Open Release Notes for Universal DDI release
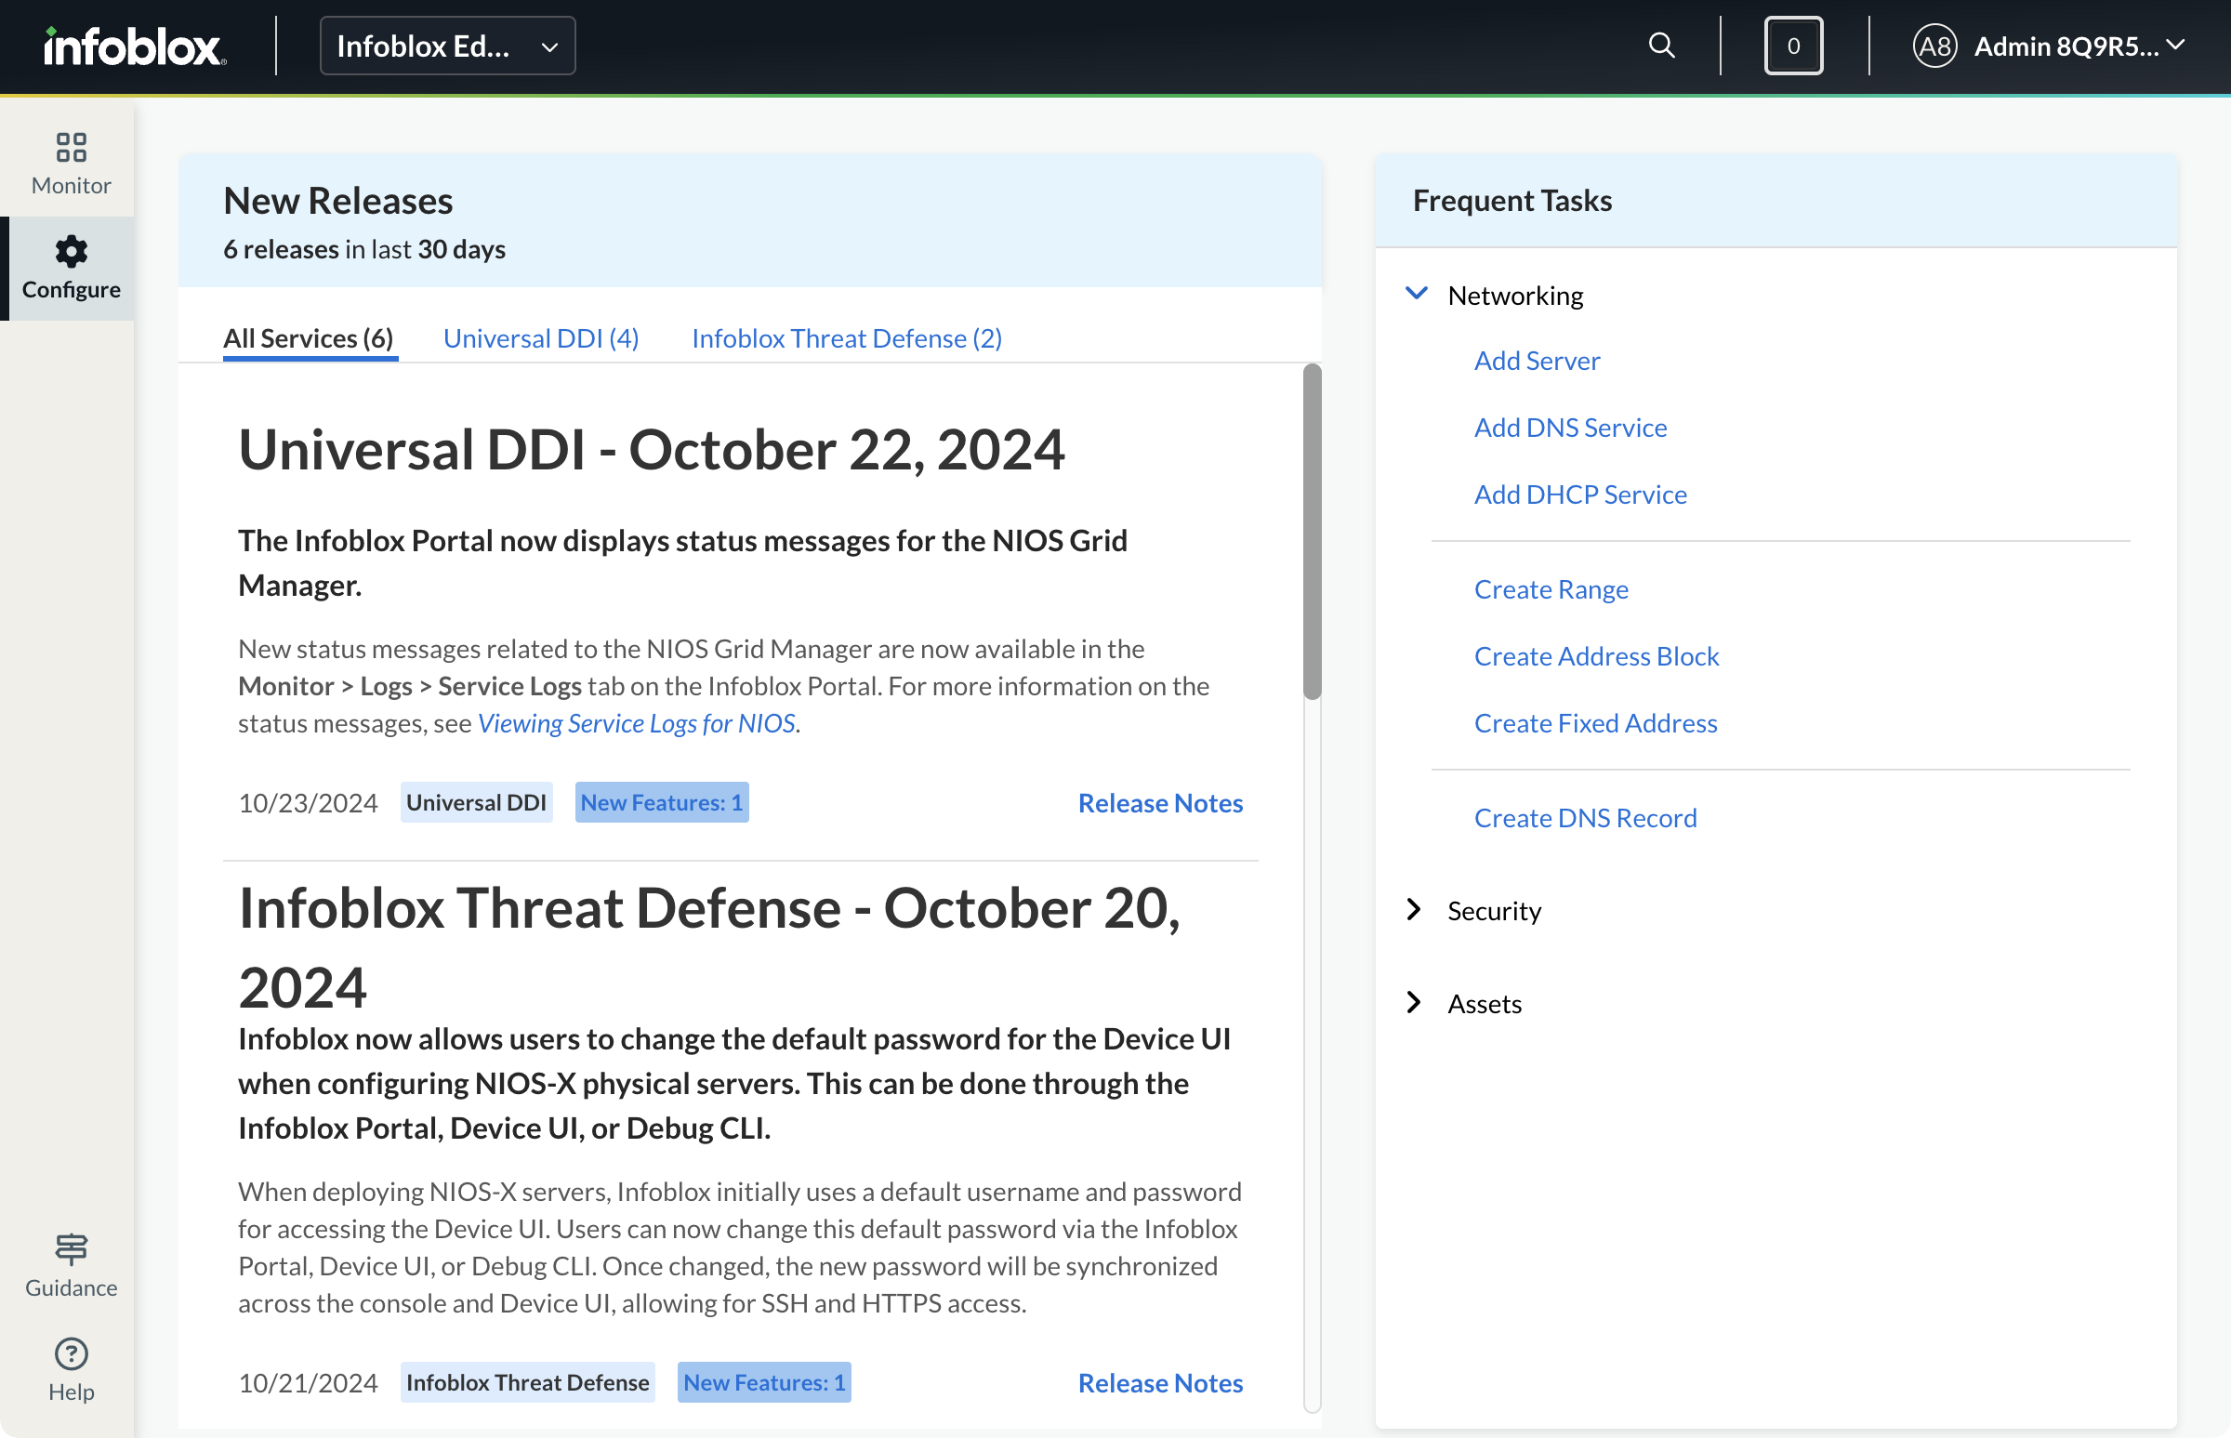Image resolution: width=2231 pixels, height=1438 pixels. [1160, 802]
